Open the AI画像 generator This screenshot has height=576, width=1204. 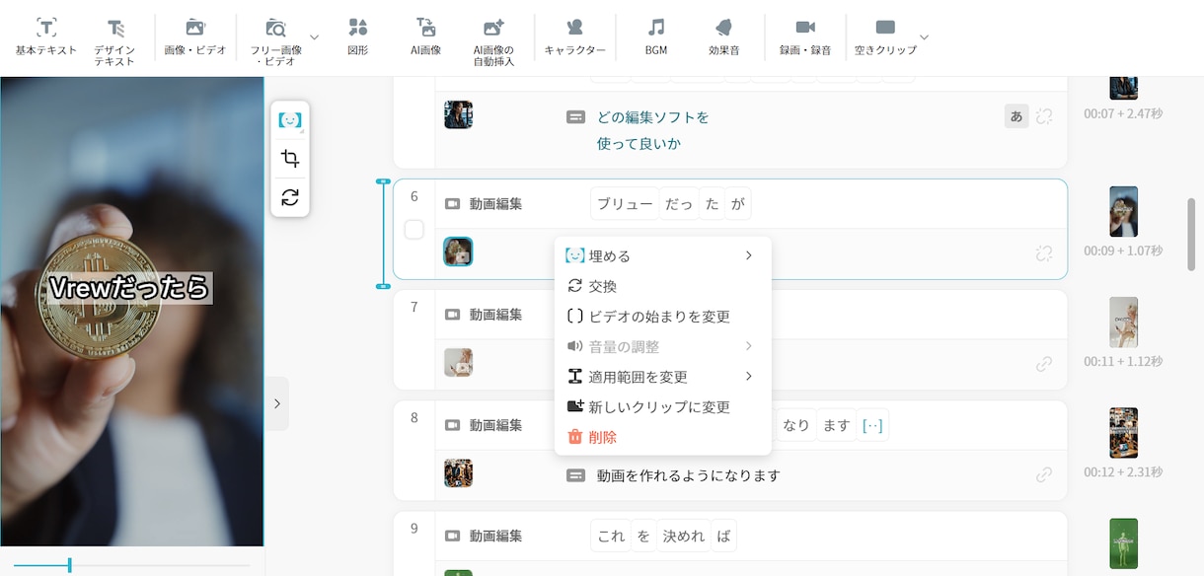tap(426, 36)
